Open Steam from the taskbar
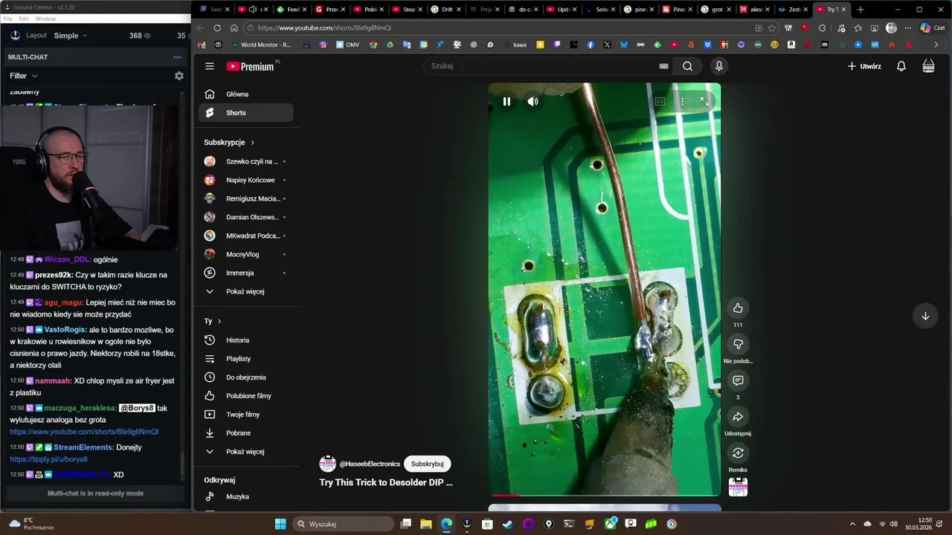The width and height of the screenshot is (952, 535). (507, 524)
